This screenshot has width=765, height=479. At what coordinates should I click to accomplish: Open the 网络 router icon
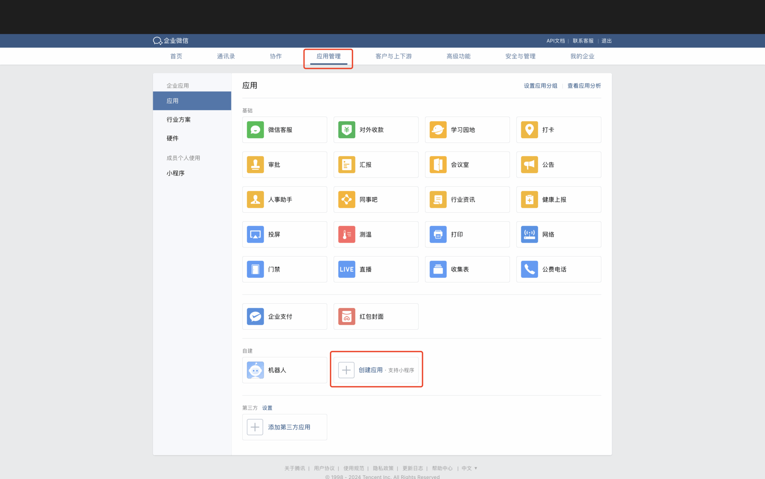pos(530,234)
